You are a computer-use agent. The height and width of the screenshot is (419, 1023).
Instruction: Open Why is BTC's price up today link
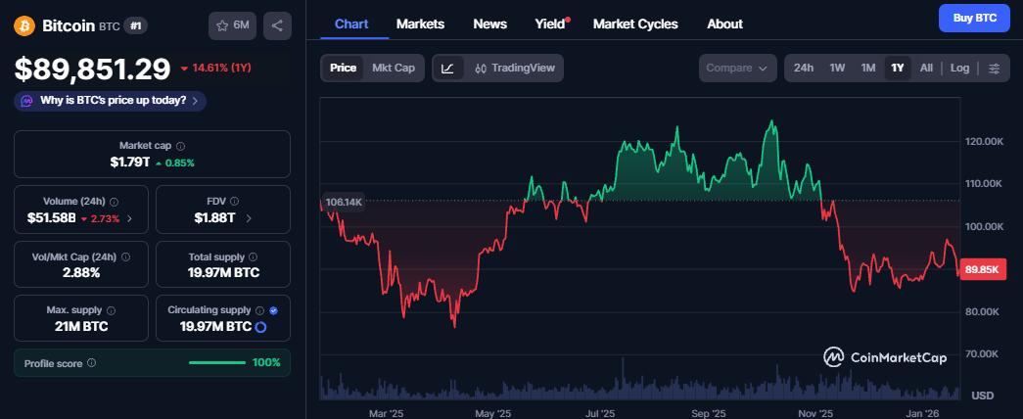pos(111,100)
